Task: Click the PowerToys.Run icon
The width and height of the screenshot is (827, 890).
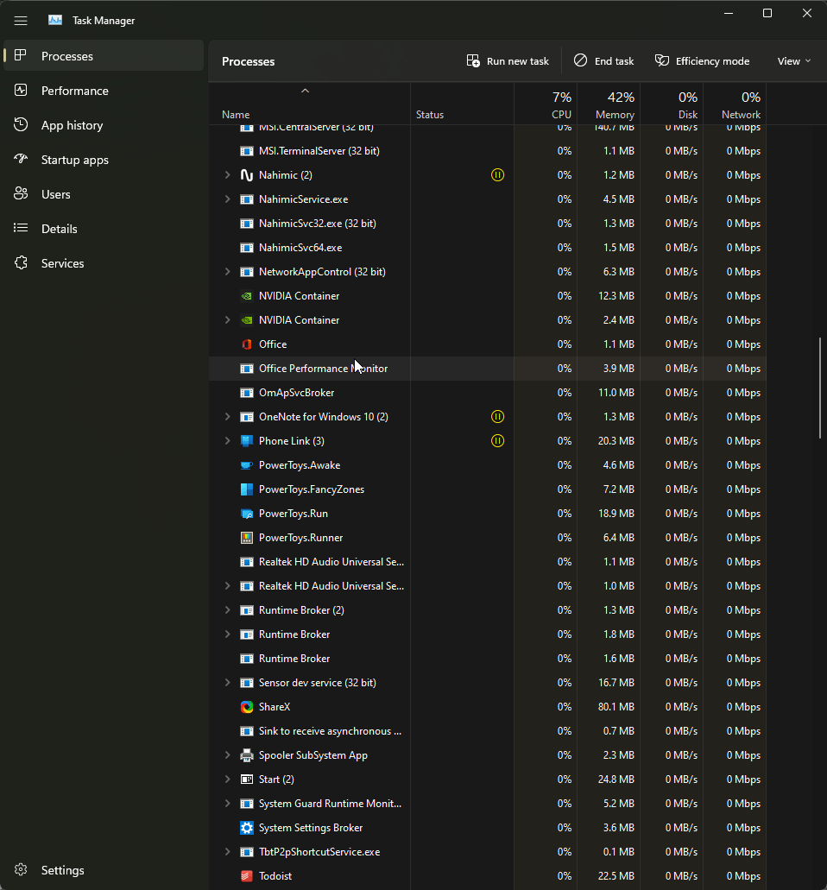Action: coord(246,513)
